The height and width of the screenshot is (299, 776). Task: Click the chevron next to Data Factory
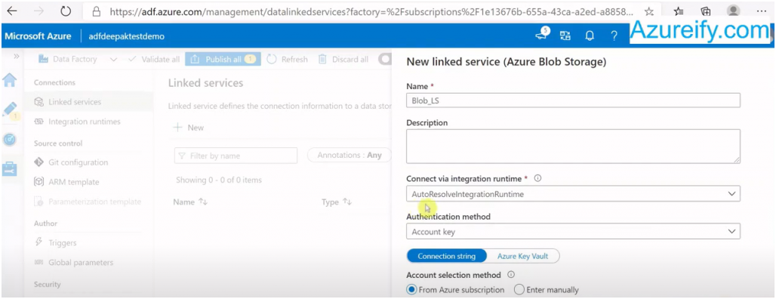[x=113, y=60]
